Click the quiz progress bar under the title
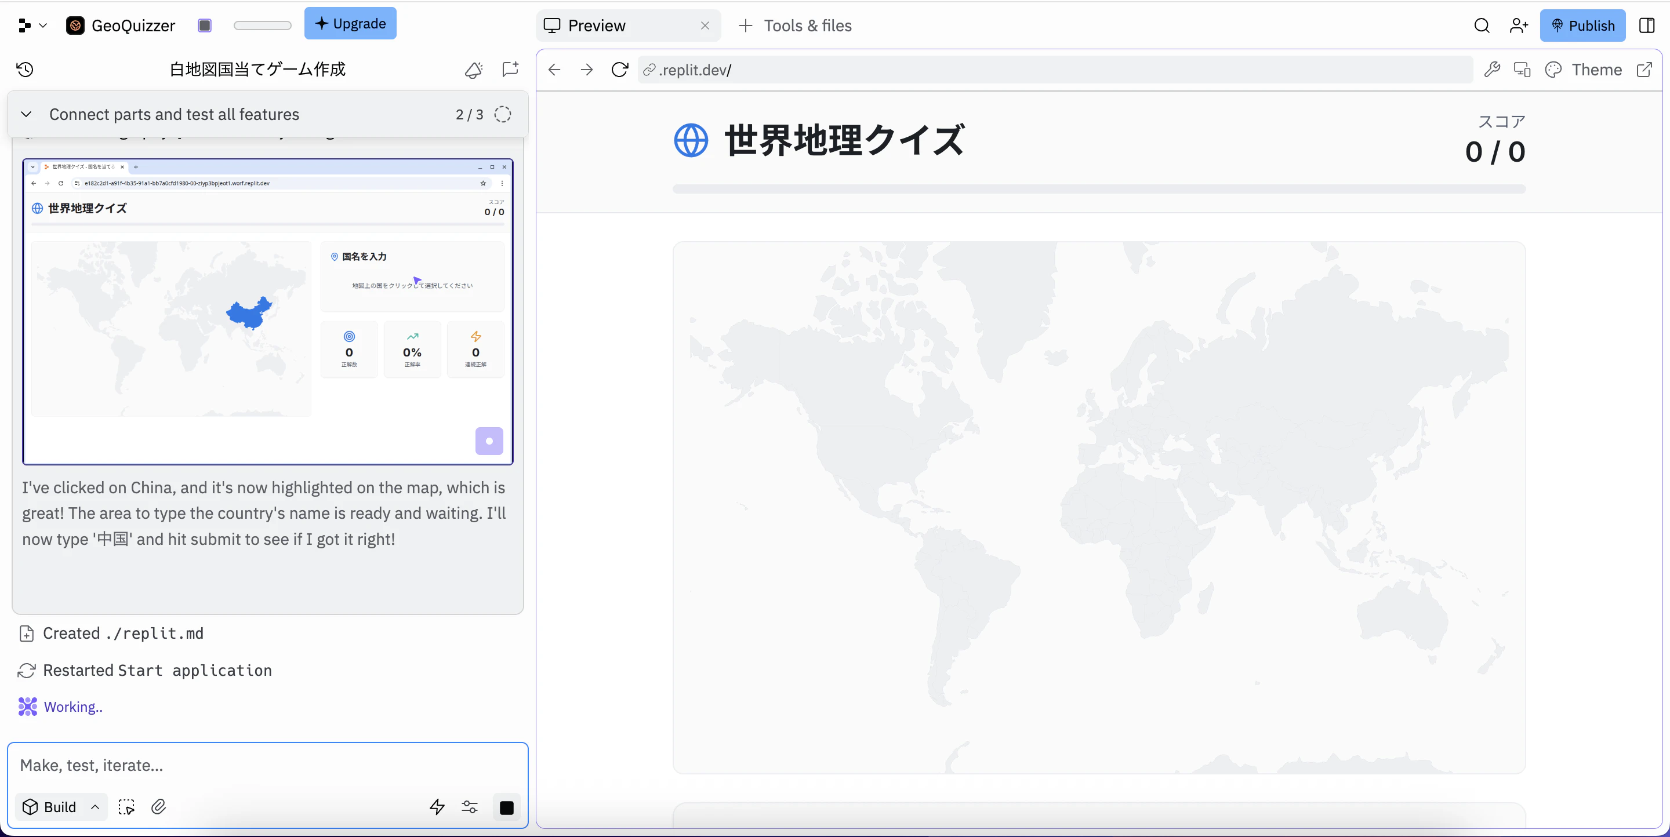 pos(1099,188)
